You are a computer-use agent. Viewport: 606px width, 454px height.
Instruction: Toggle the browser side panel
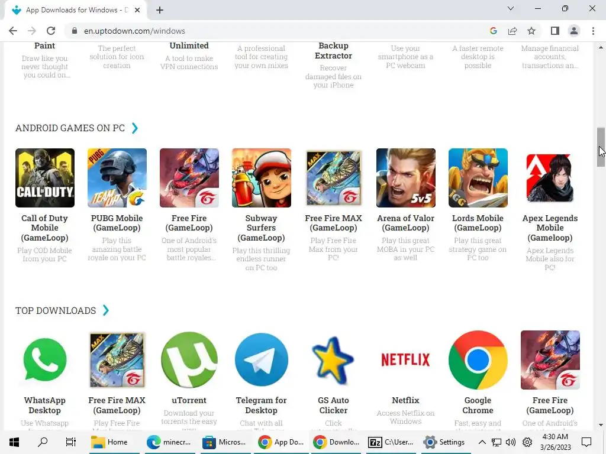point(555,31)
